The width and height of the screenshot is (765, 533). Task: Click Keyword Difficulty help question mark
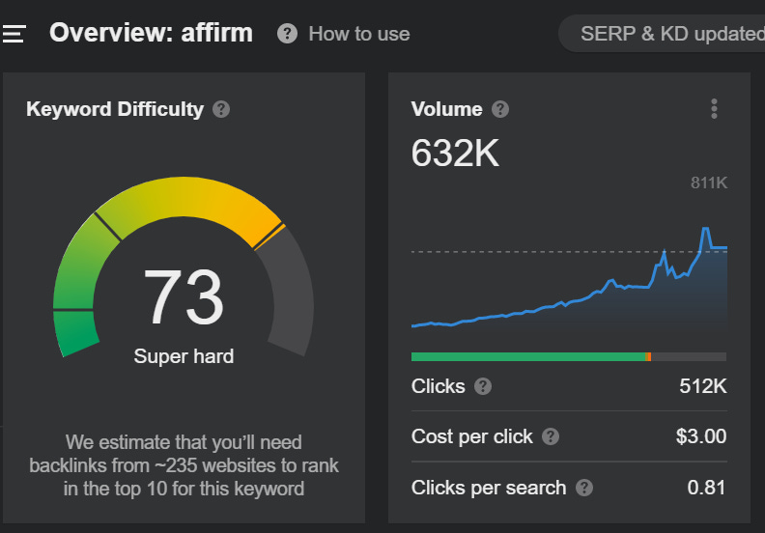(x=221, y=109)
